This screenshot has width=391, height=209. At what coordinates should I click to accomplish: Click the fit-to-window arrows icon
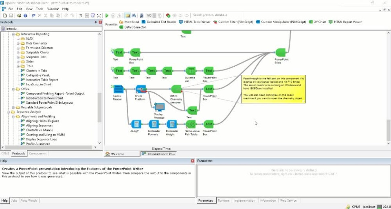99,15
